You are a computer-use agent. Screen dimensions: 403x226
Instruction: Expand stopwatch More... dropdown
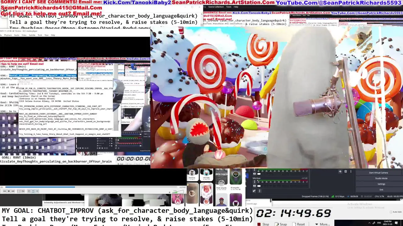click(322, 224)
